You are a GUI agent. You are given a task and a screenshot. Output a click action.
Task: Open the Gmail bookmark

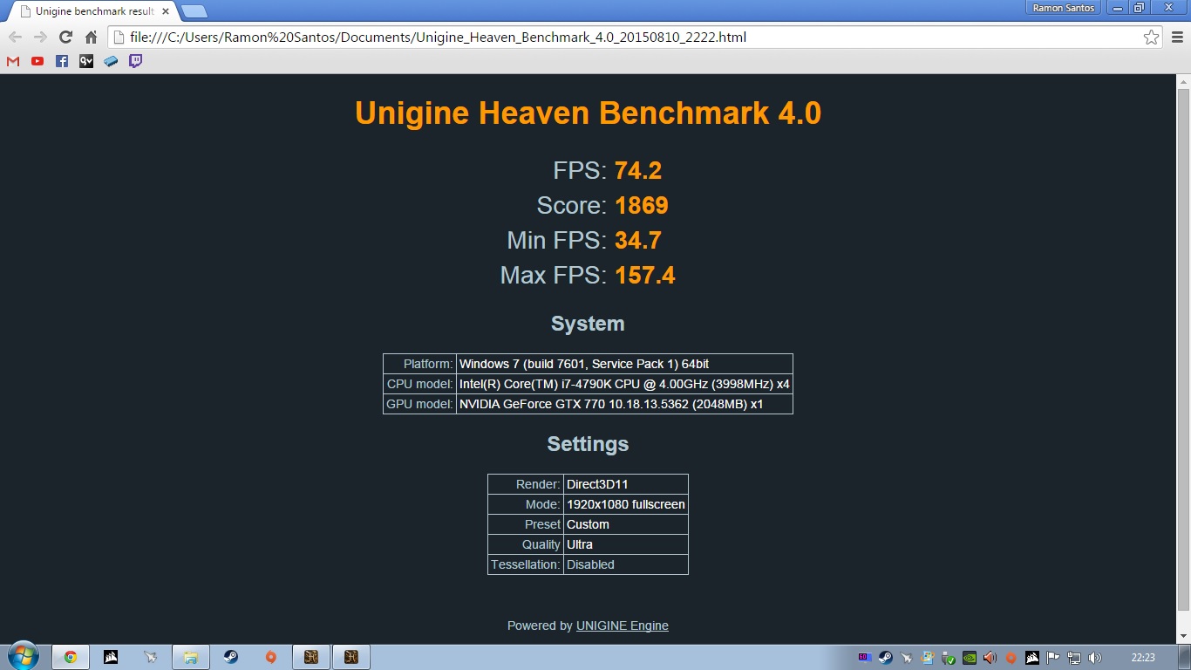click(13, 61)
